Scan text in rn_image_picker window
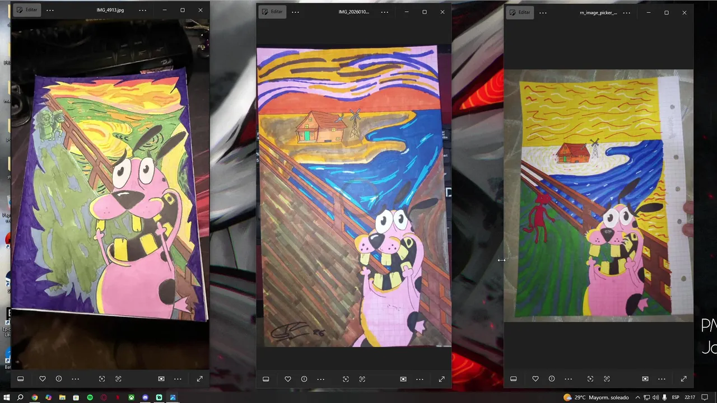The image size is (717, 403). pyautogui.click(x=607, y=379)
